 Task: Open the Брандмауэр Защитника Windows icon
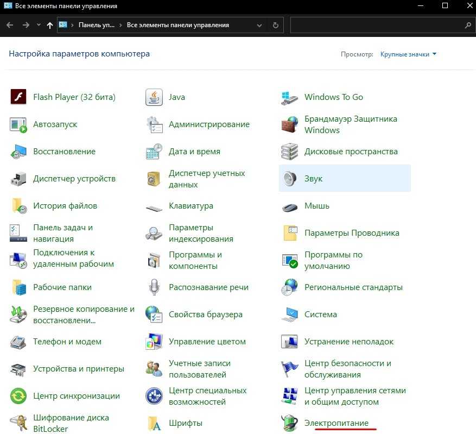[290, 124]
